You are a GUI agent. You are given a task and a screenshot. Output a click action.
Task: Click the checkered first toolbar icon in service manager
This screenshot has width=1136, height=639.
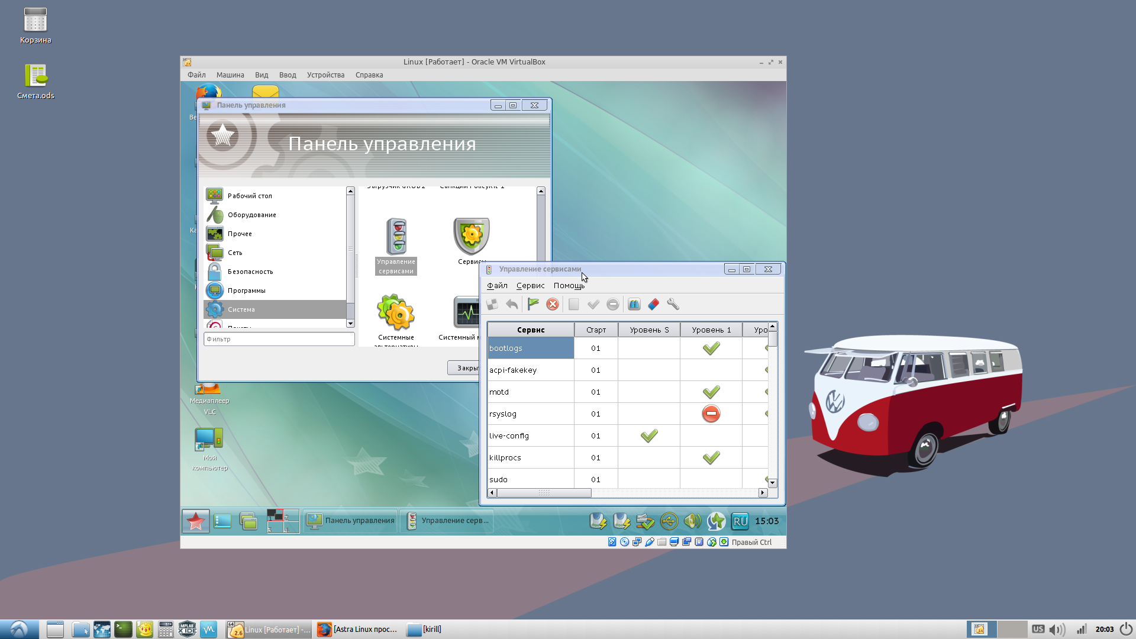492,304
